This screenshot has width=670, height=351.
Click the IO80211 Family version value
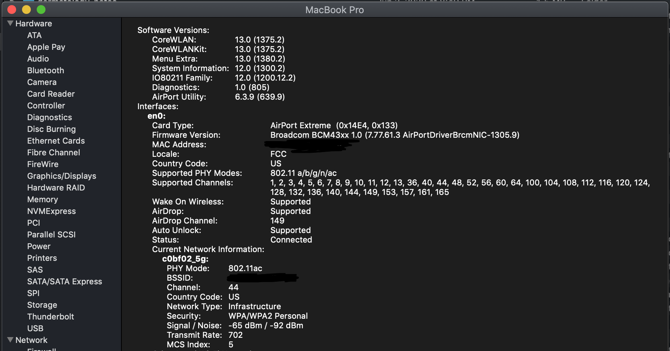click(x=265, y=78)
